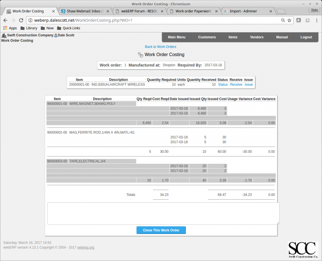Select Main Menu in the navigation bar
The width and height of the screenshot is (322, 261).
pos(177,37)
